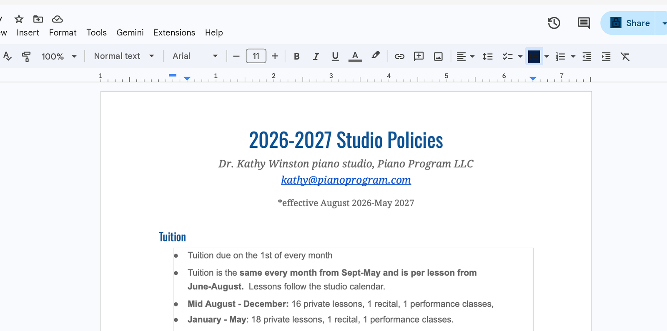
Task: Add a comment toolbar icon
Action: coord(419,56)
